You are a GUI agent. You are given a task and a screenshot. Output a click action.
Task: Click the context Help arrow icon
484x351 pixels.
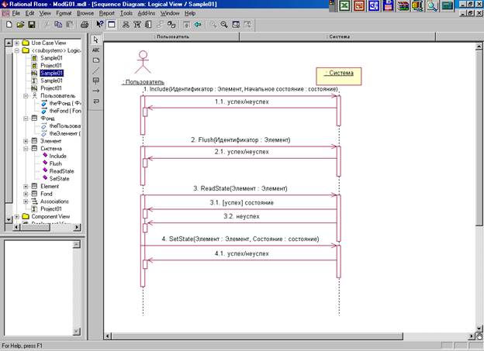tap(99, 25)
